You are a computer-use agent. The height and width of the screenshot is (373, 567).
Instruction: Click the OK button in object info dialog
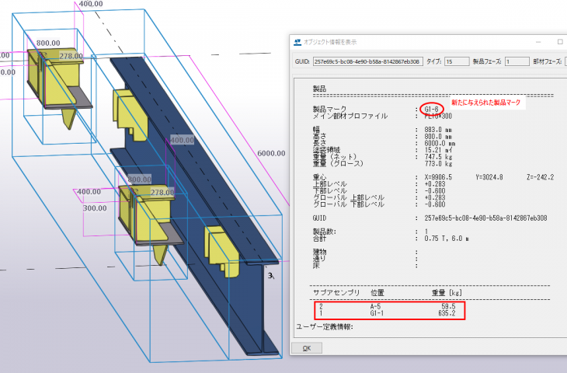tap(307, 348)
